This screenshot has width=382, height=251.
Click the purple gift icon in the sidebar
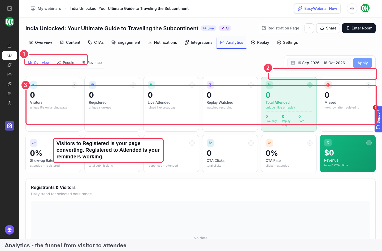[10, 230]
